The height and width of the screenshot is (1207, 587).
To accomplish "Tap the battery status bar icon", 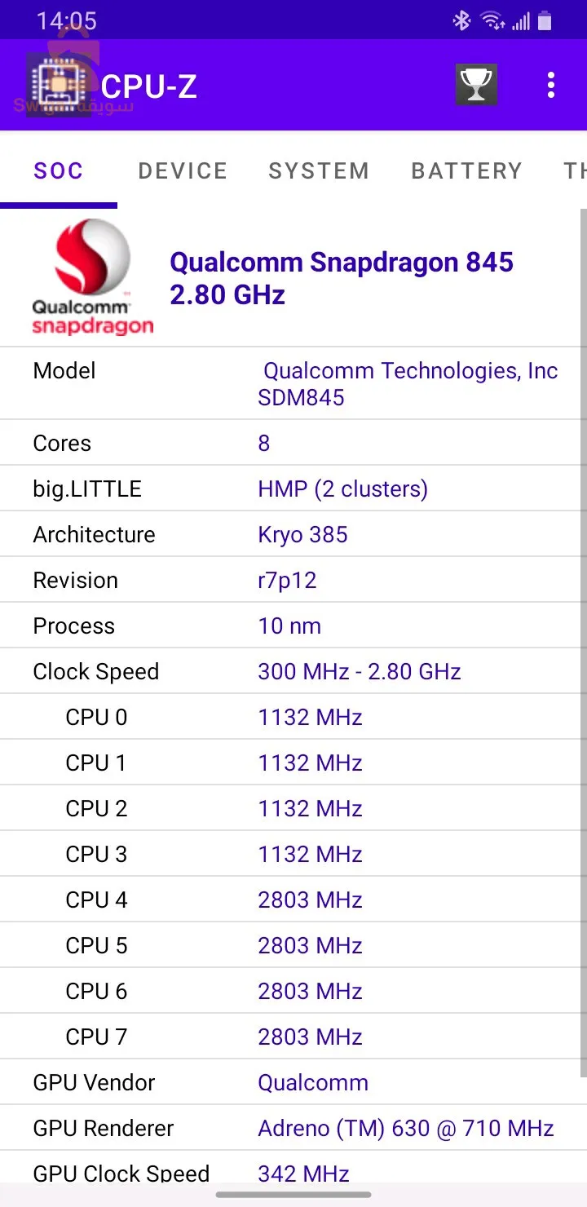I will coord(545,20).
